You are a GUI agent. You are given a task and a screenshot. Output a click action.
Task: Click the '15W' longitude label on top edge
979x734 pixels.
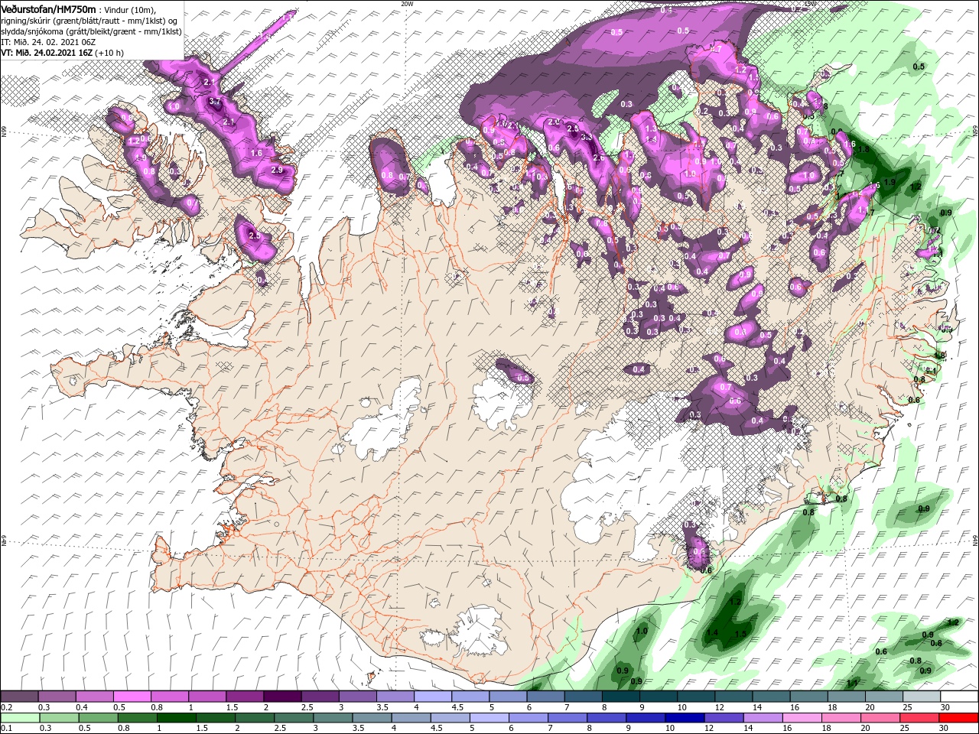[810, 4]
